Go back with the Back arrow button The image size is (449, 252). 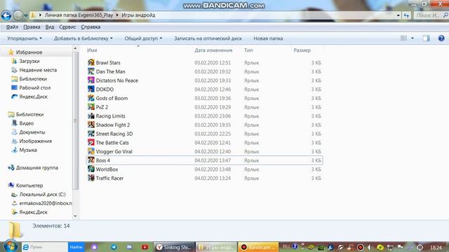pos(6,15)
